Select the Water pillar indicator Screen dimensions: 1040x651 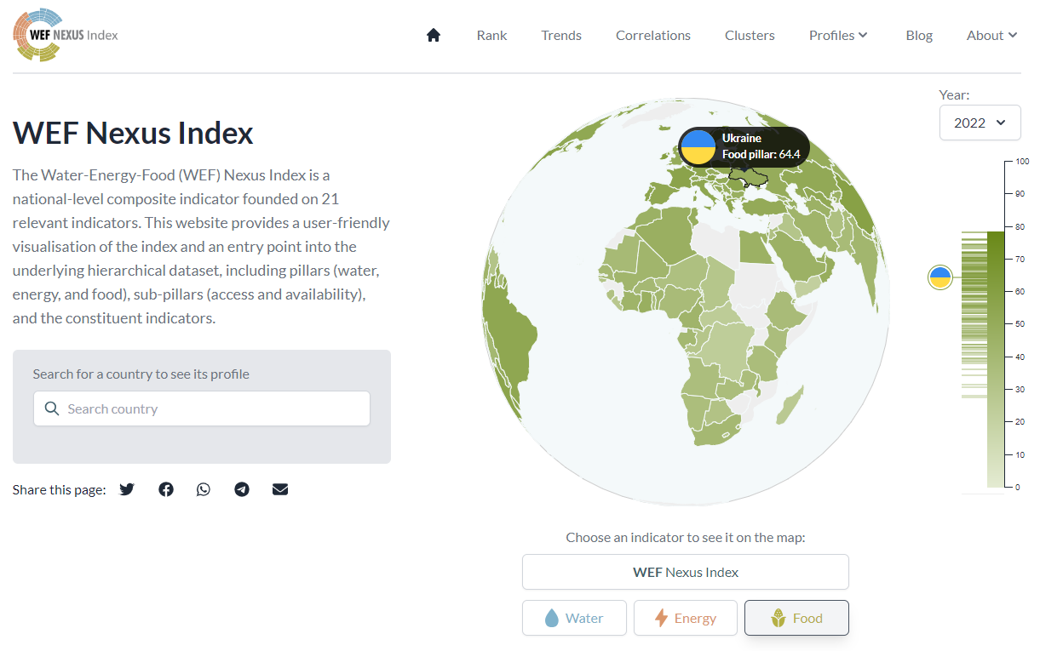coord(574,618)
